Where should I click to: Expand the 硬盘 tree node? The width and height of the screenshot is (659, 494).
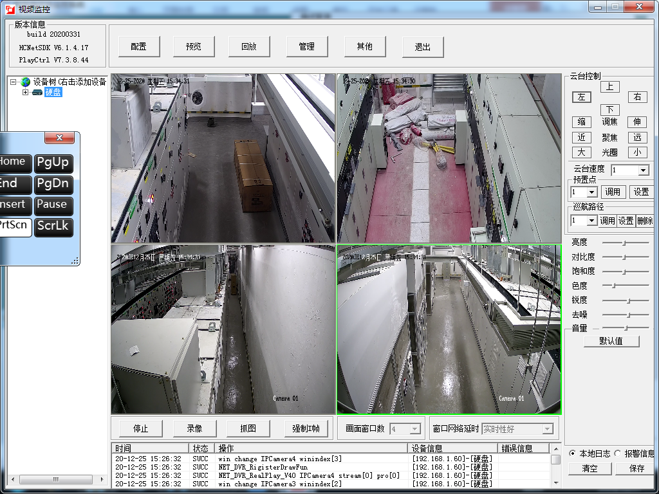[x=25, y=93]
